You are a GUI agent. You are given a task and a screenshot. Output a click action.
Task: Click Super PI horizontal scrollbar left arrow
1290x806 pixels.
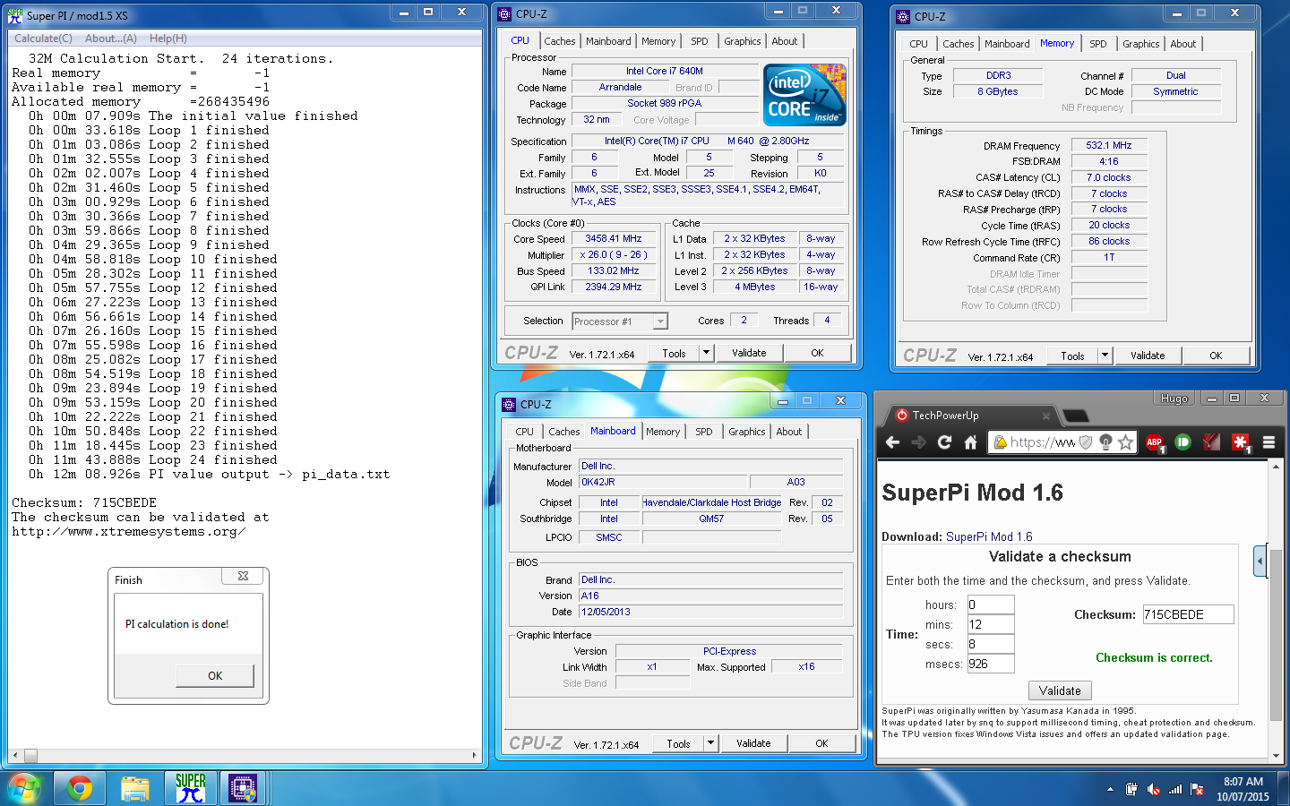coord(14,755)
